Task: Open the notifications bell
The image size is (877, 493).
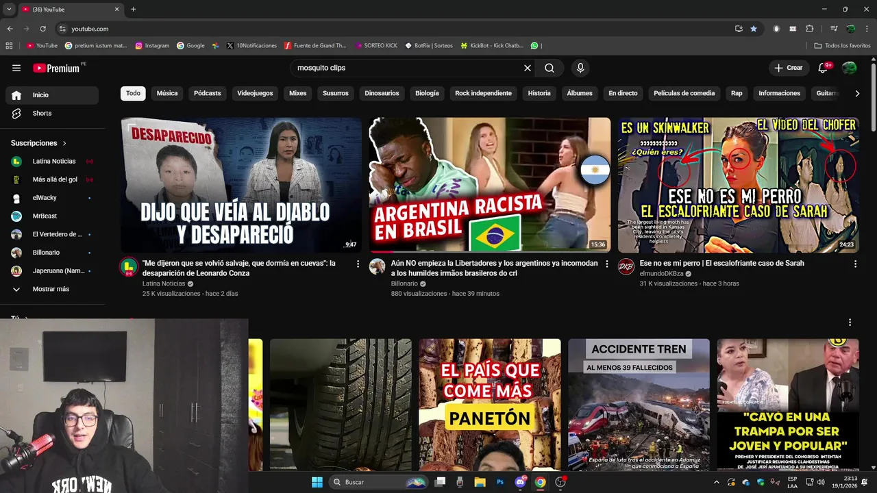Action: tap(824, 68)
